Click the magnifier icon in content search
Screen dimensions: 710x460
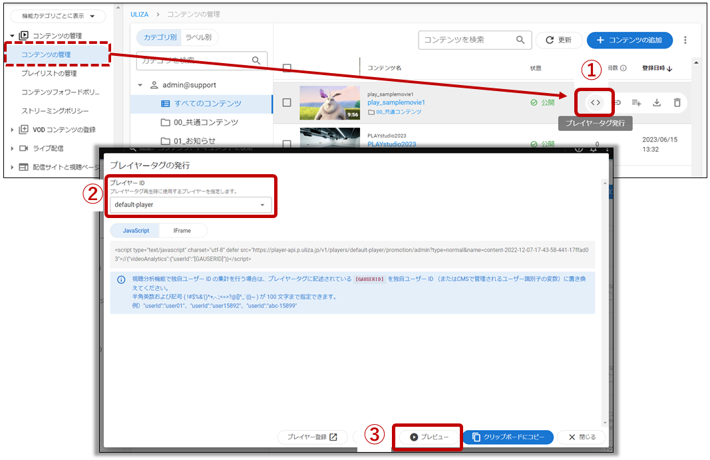[x=521, y=40]
